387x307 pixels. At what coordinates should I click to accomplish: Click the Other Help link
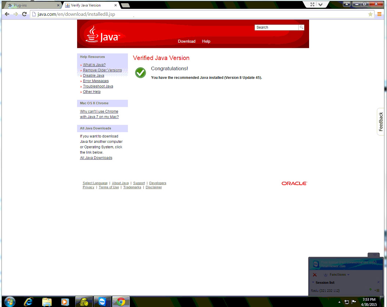[x=92, y=92]
